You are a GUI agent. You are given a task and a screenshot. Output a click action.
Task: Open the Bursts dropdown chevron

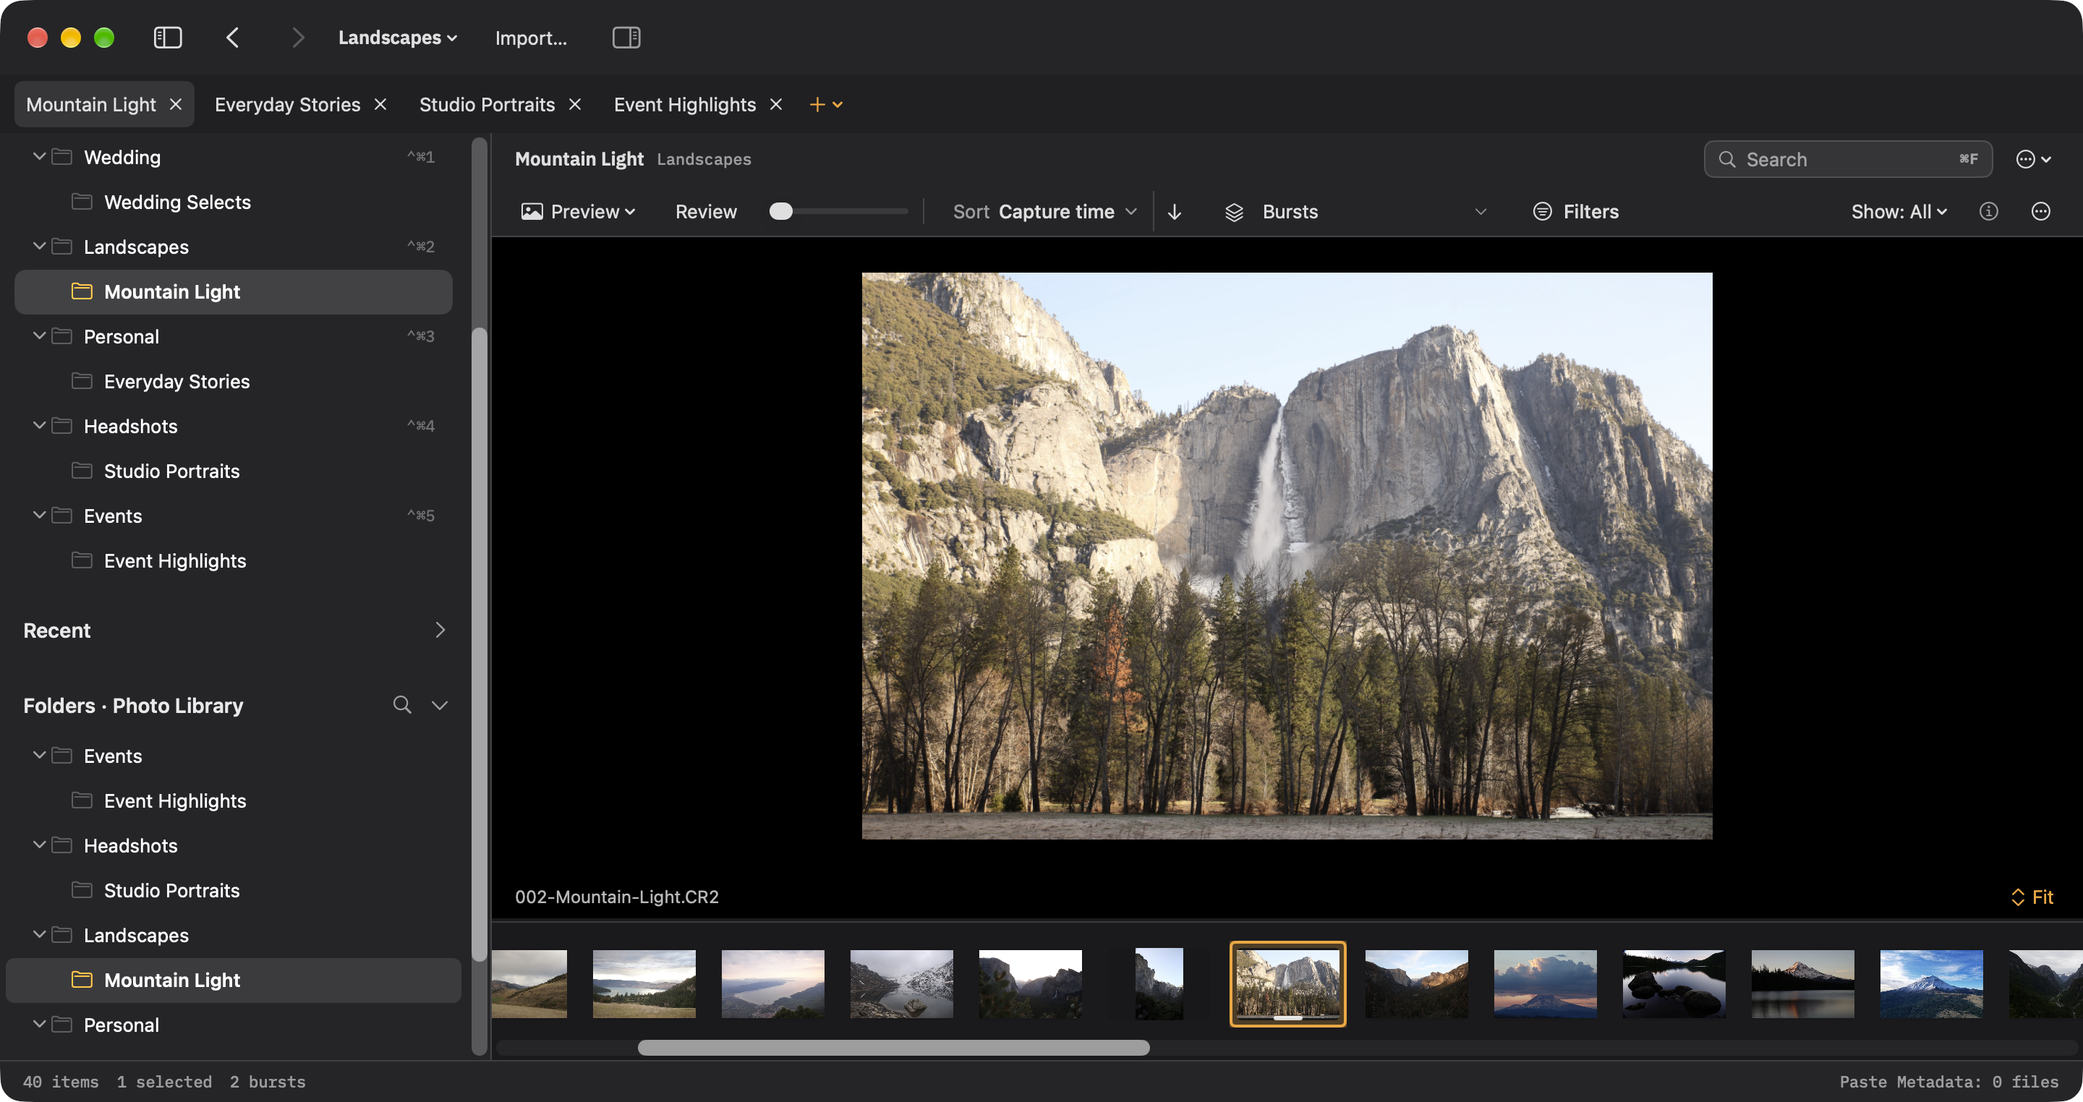[1481, 212]
